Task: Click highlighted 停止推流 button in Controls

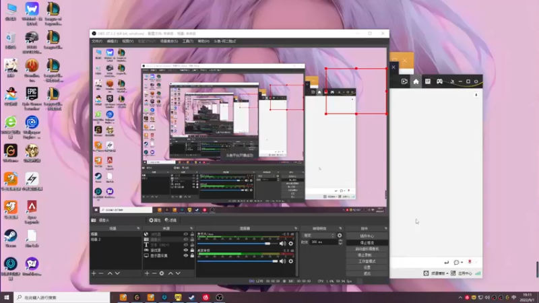Action: pyautogui.click(x=367, y=242)
